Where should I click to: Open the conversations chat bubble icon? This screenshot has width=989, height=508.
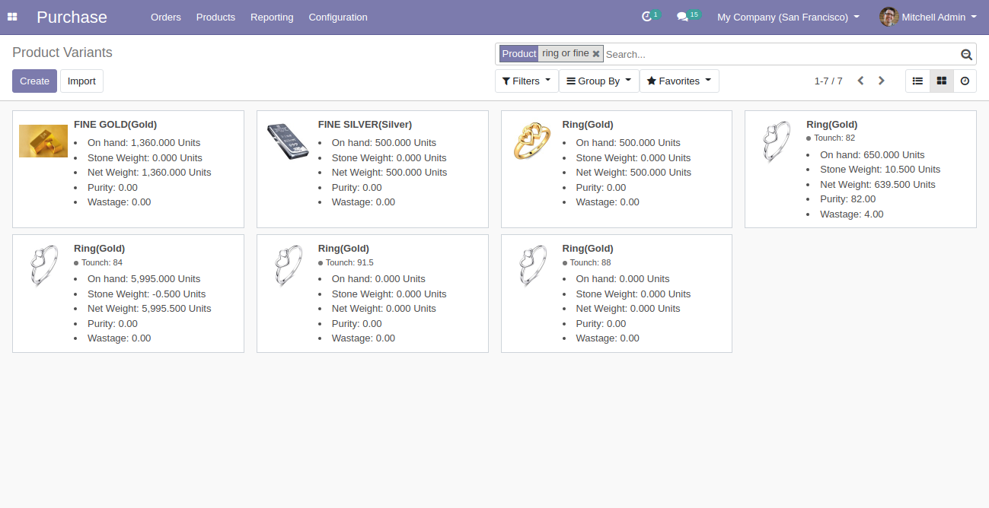(x=682, y=17)
